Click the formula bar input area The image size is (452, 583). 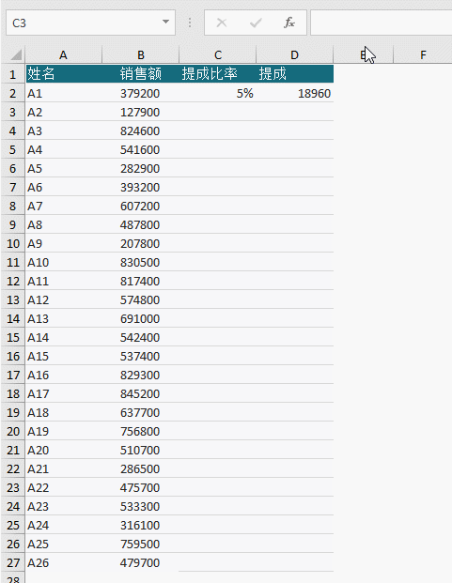click(381, 23)
